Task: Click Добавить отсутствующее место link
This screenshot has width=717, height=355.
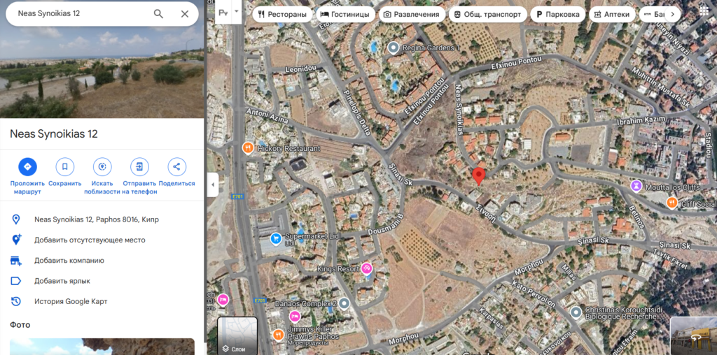Action: (90, 240)
